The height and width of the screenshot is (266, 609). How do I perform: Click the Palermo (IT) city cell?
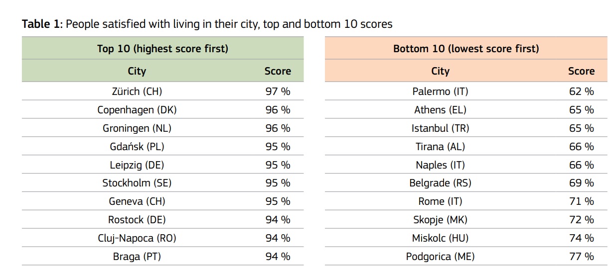point(441,91)
